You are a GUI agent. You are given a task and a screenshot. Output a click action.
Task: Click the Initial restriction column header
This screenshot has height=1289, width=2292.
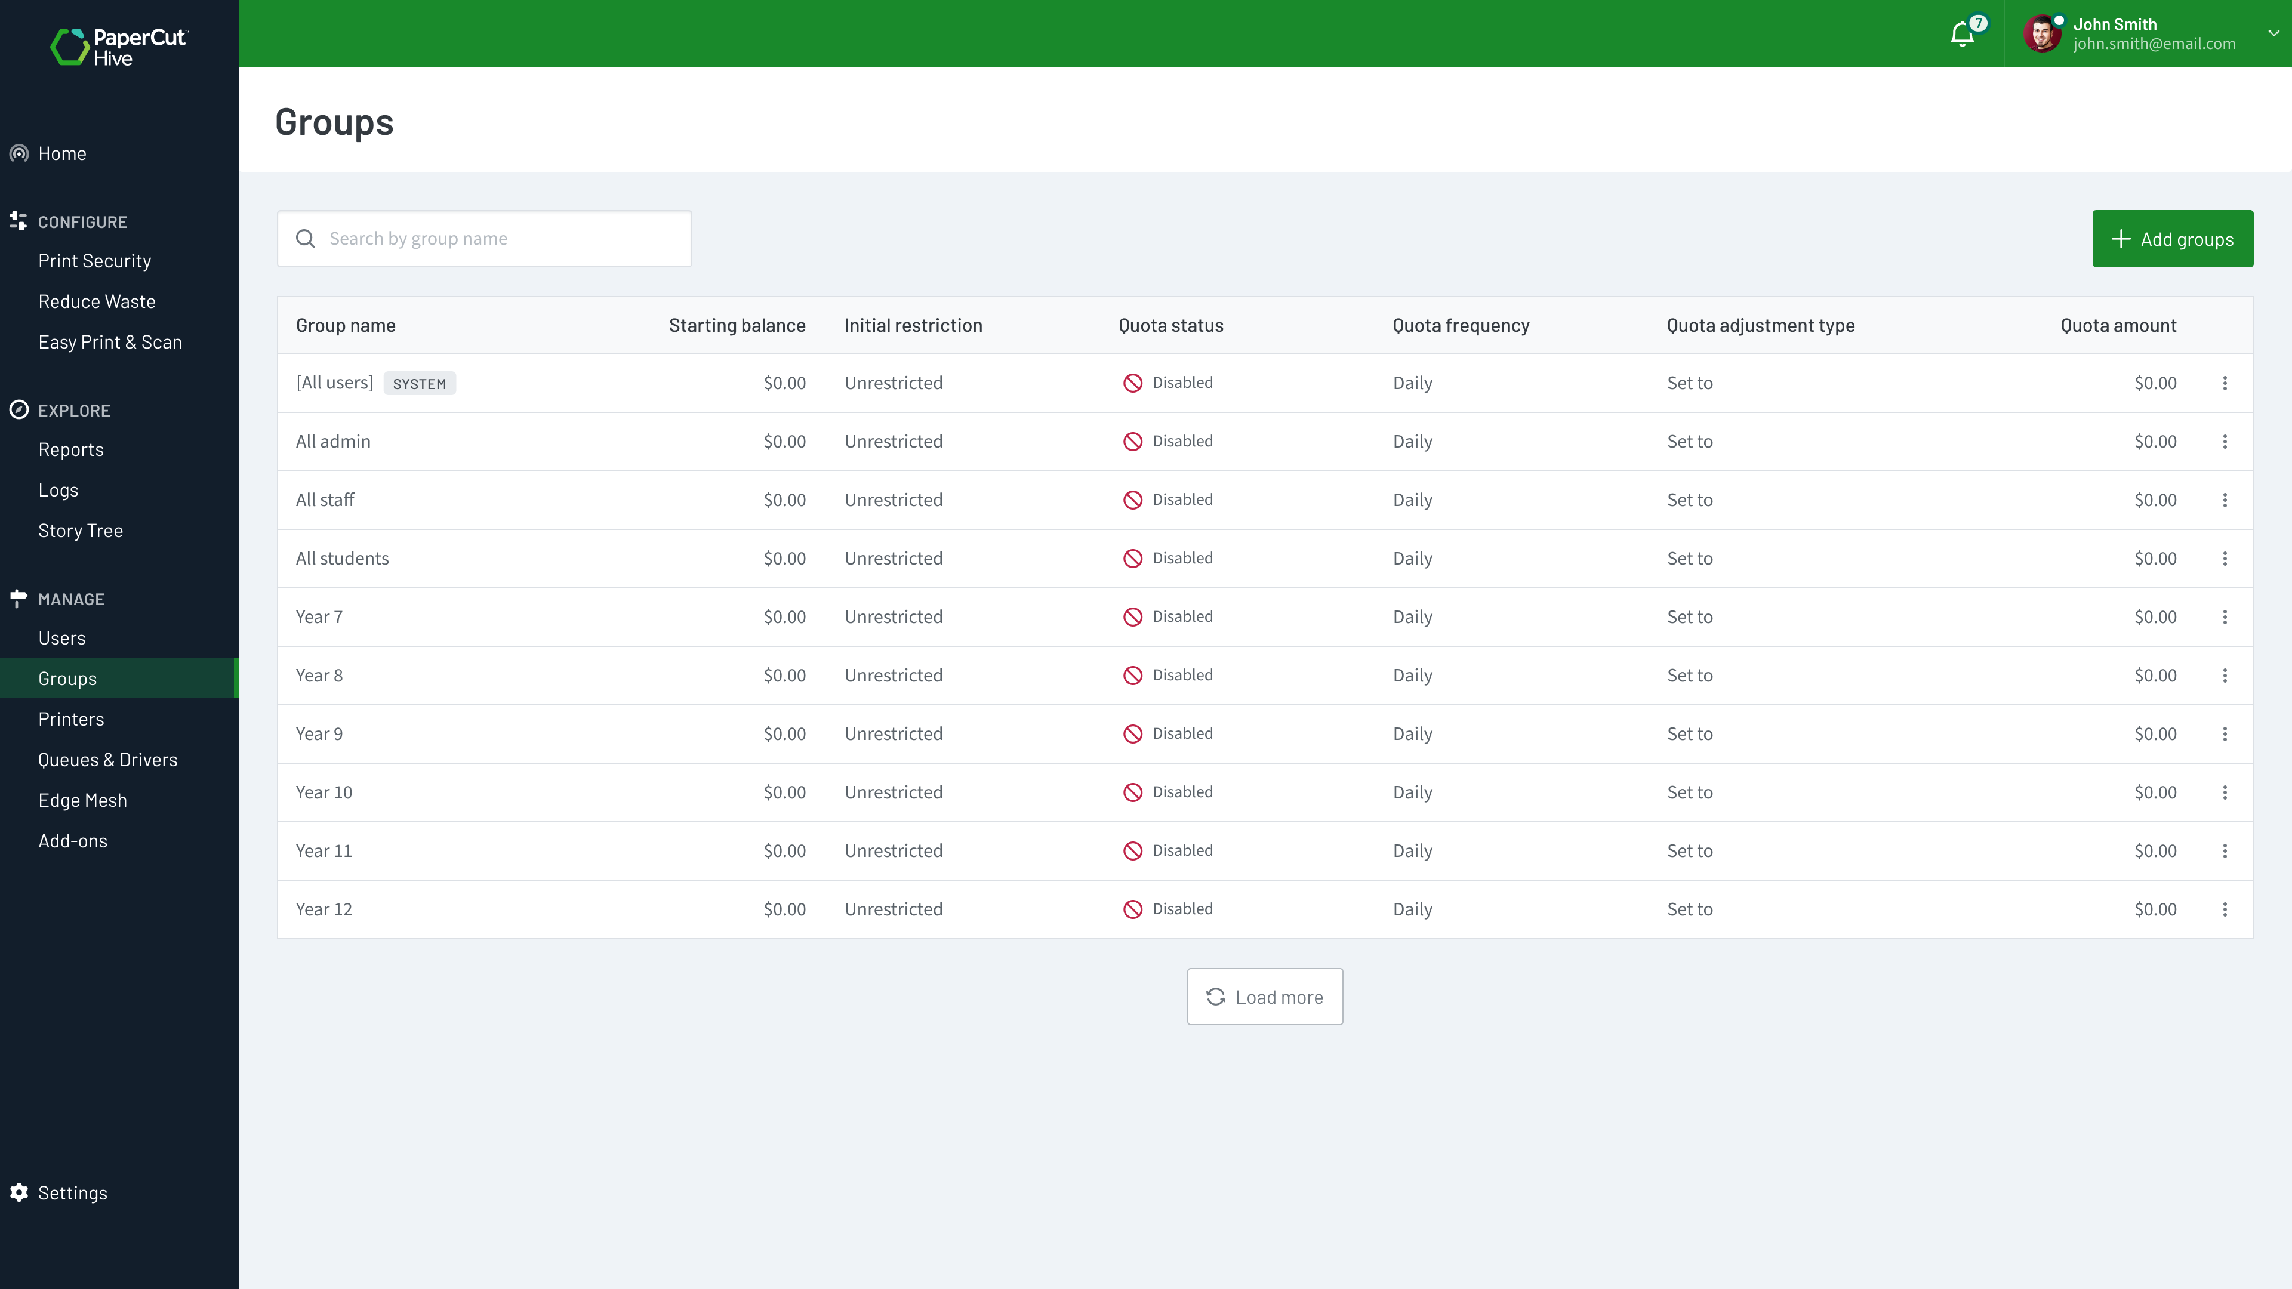913,326
